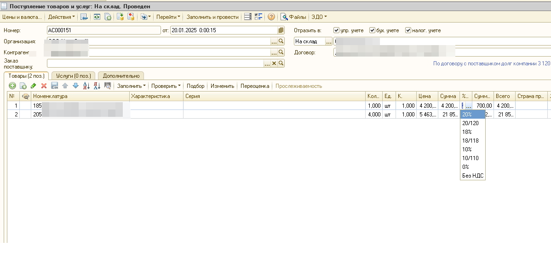Open the Проверить dropdown in table toolbar
551x276 pixels.
[x=166, y=86]
